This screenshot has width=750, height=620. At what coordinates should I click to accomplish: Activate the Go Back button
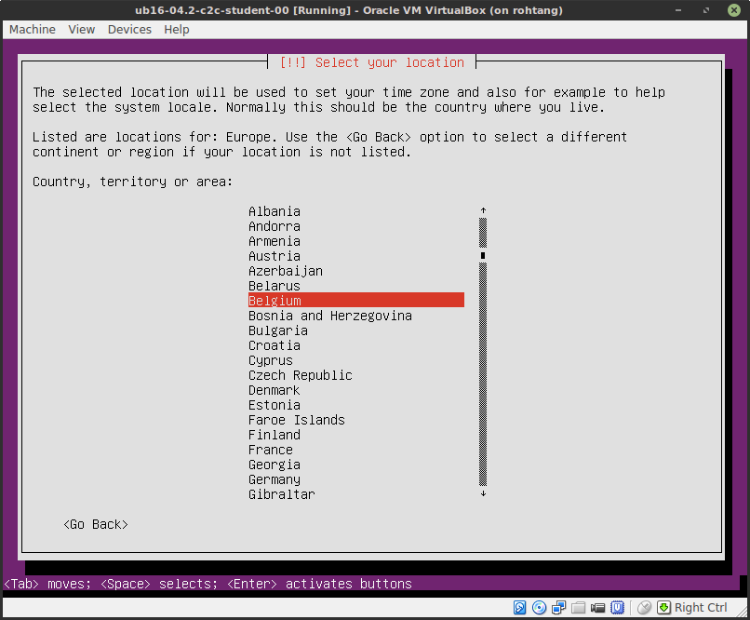(95, 523)
